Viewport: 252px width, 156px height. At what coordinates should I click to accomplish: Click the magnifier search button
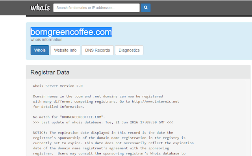click(146, 7)
